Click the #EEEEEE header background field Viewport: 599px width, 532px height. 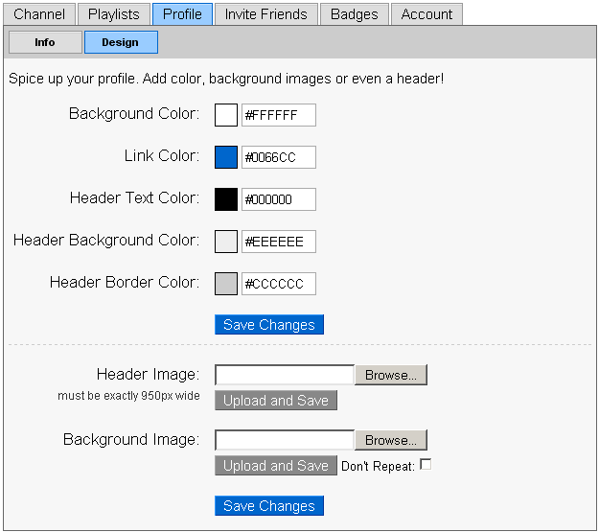[x=279, y=242]
